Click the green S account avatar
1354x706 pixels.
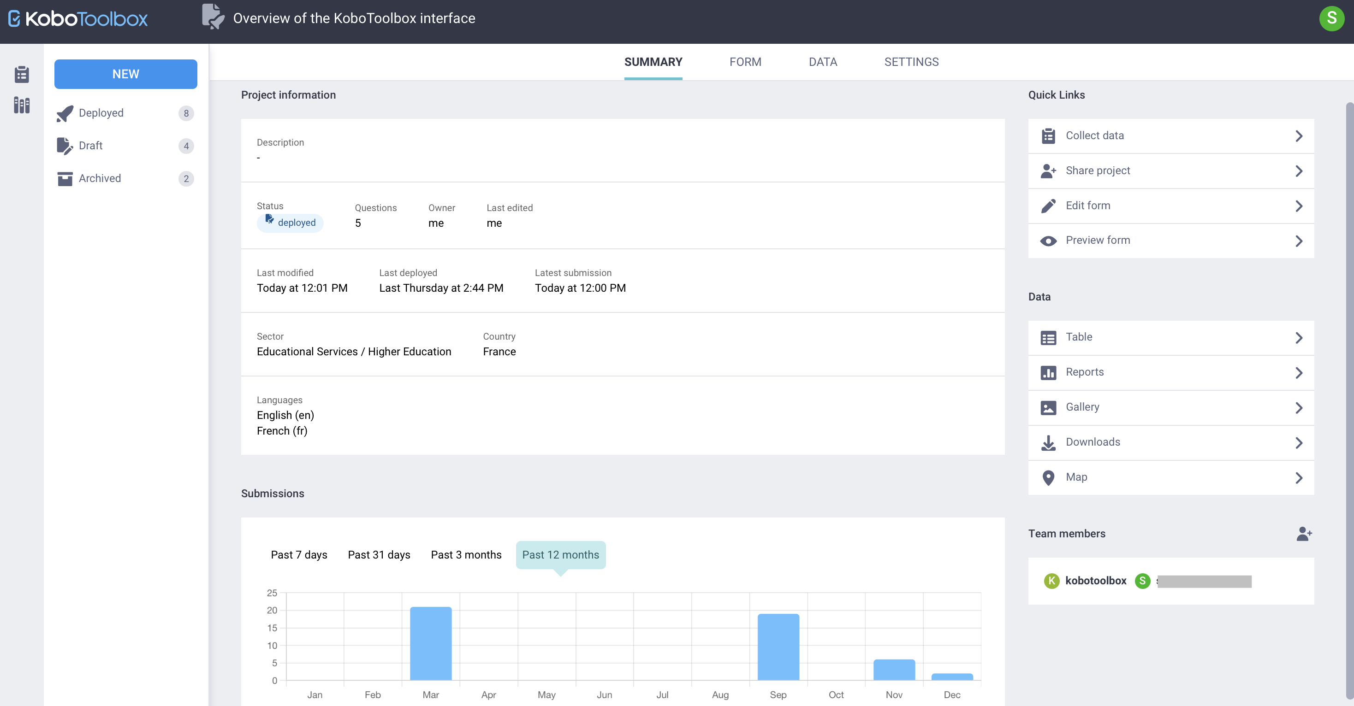pos(1331,18)
